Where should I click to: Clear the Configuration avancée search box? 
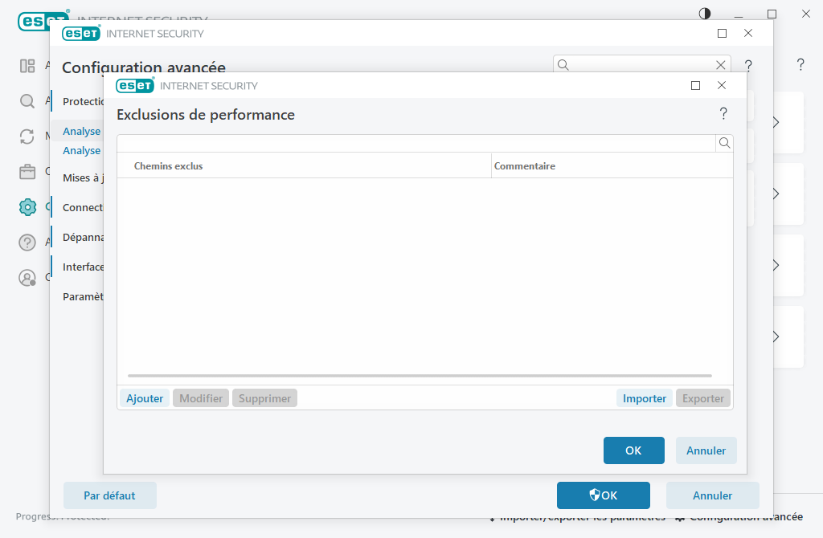click(721, 65)
